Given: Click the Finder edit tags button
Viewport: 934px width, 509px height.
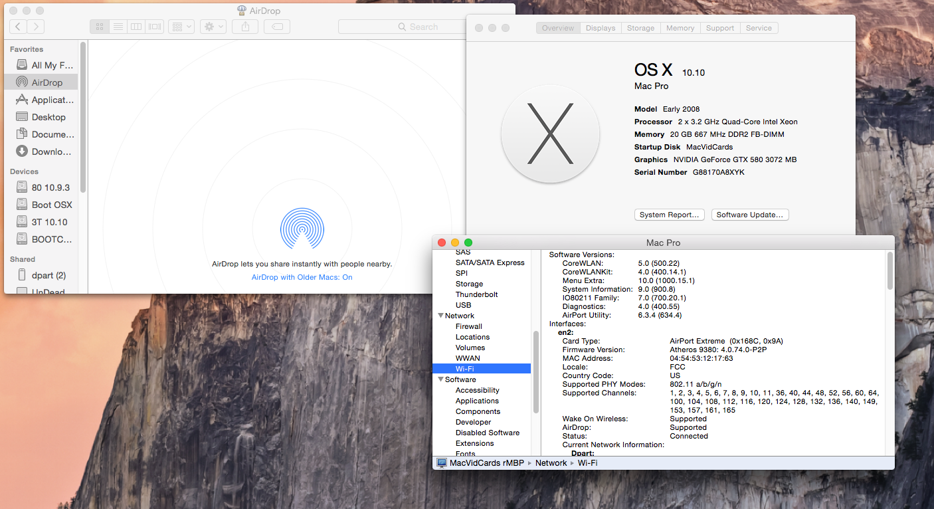Looking at the screenshot, I should 277,27.
